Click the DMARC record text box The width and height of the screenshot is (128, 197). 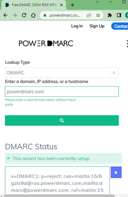coord(57,180)
